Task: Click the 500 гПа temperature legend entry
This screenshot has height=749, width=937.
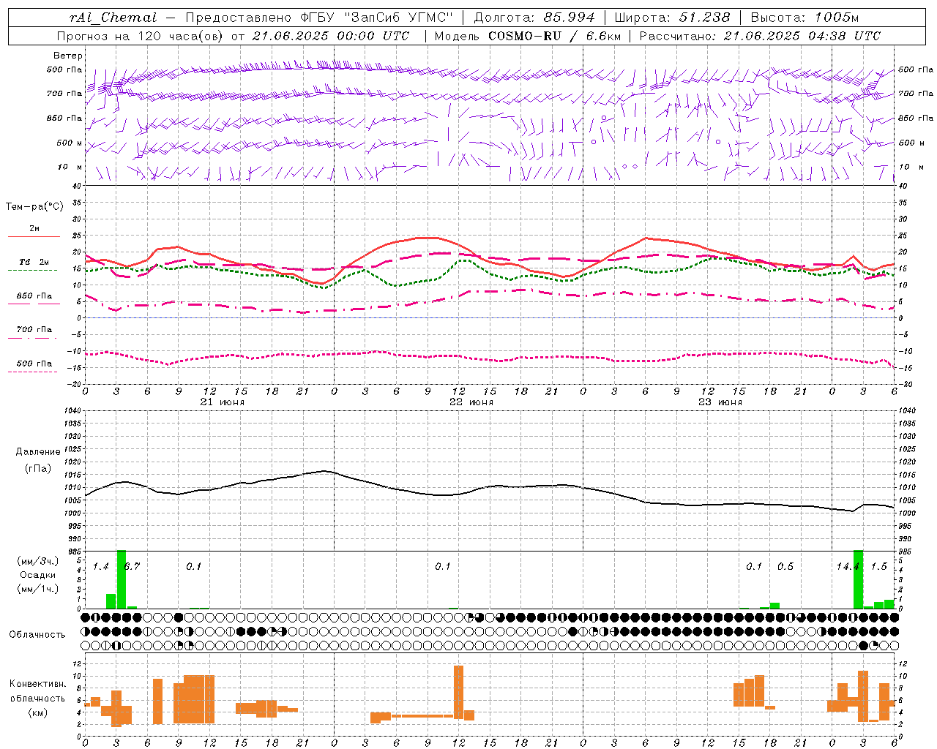Action: pyautogui.click(x=34, y=364)
